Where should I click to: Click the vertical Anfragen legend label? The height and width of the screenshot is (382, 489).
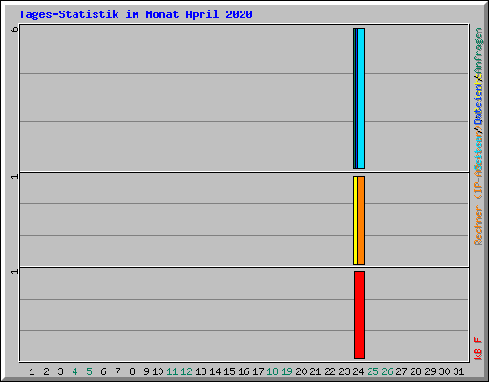click(478, 51)
